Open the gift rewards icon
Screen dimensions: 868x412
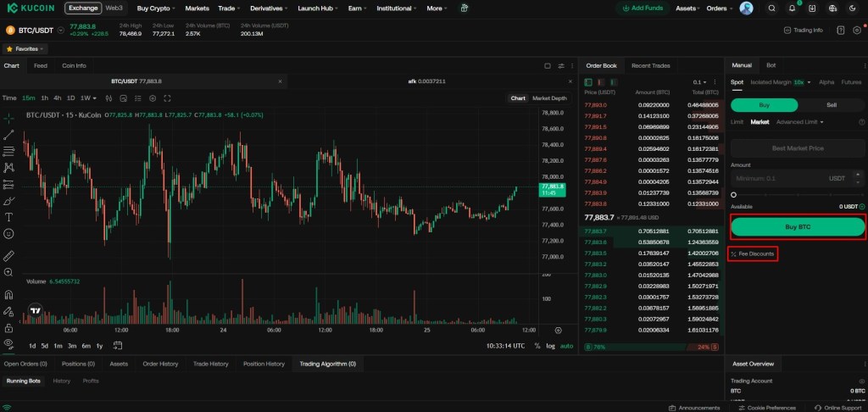click(x=465, y=8)
